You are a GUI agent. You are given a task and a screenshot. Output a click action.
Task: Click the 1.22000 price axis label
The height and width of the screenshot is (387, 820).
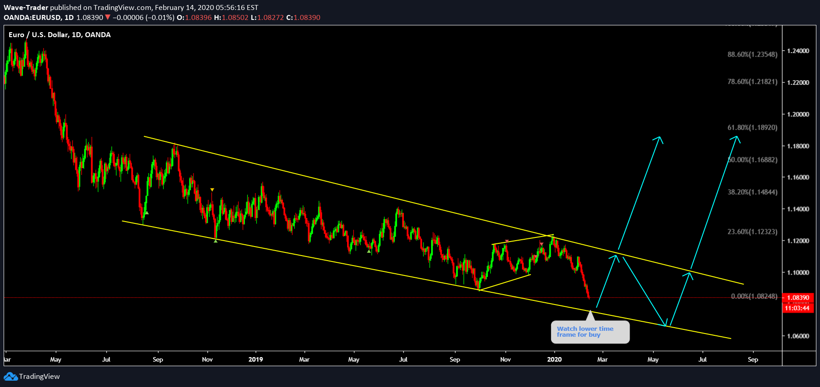[x=798, y=82]
